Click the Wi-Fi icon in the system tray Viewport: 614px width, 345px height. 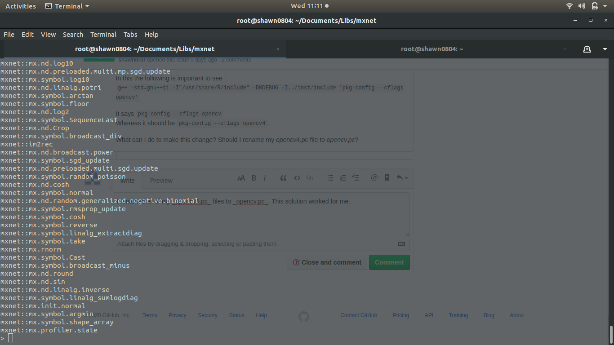tap(569, 6)
